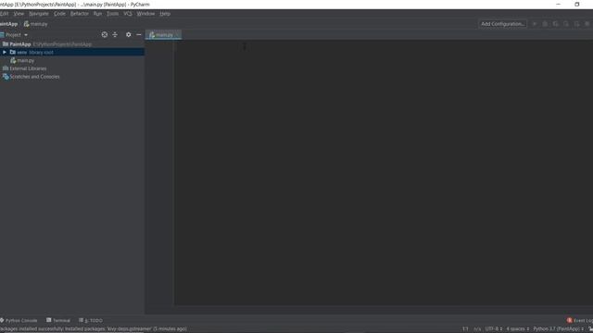Select the main.py editor tab
593x333 pixels.
tap(162, 35)
